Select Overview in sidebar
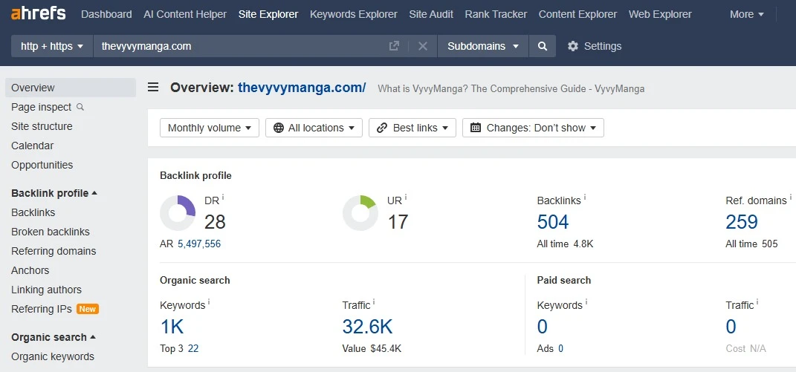Viewport: 796px width, 372px height. (x=71, y=88)
